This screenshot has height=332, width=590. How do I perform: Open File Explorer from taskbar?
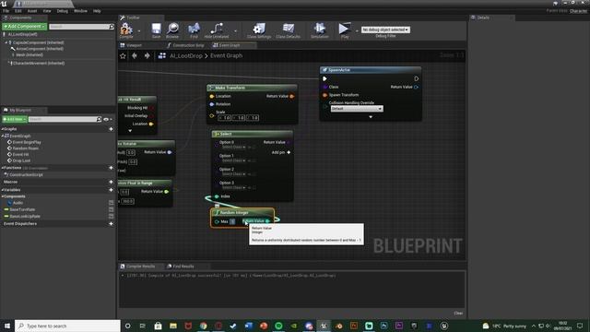tap(173, 326)
